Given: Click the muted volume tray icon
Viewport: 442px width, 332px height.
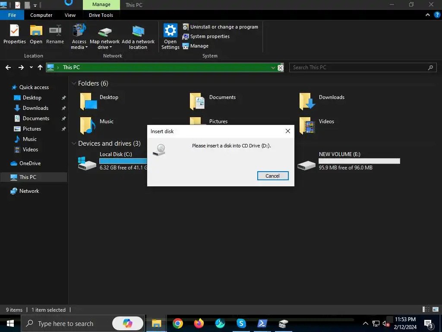Looking at the screenshot, I should (385, 323).
